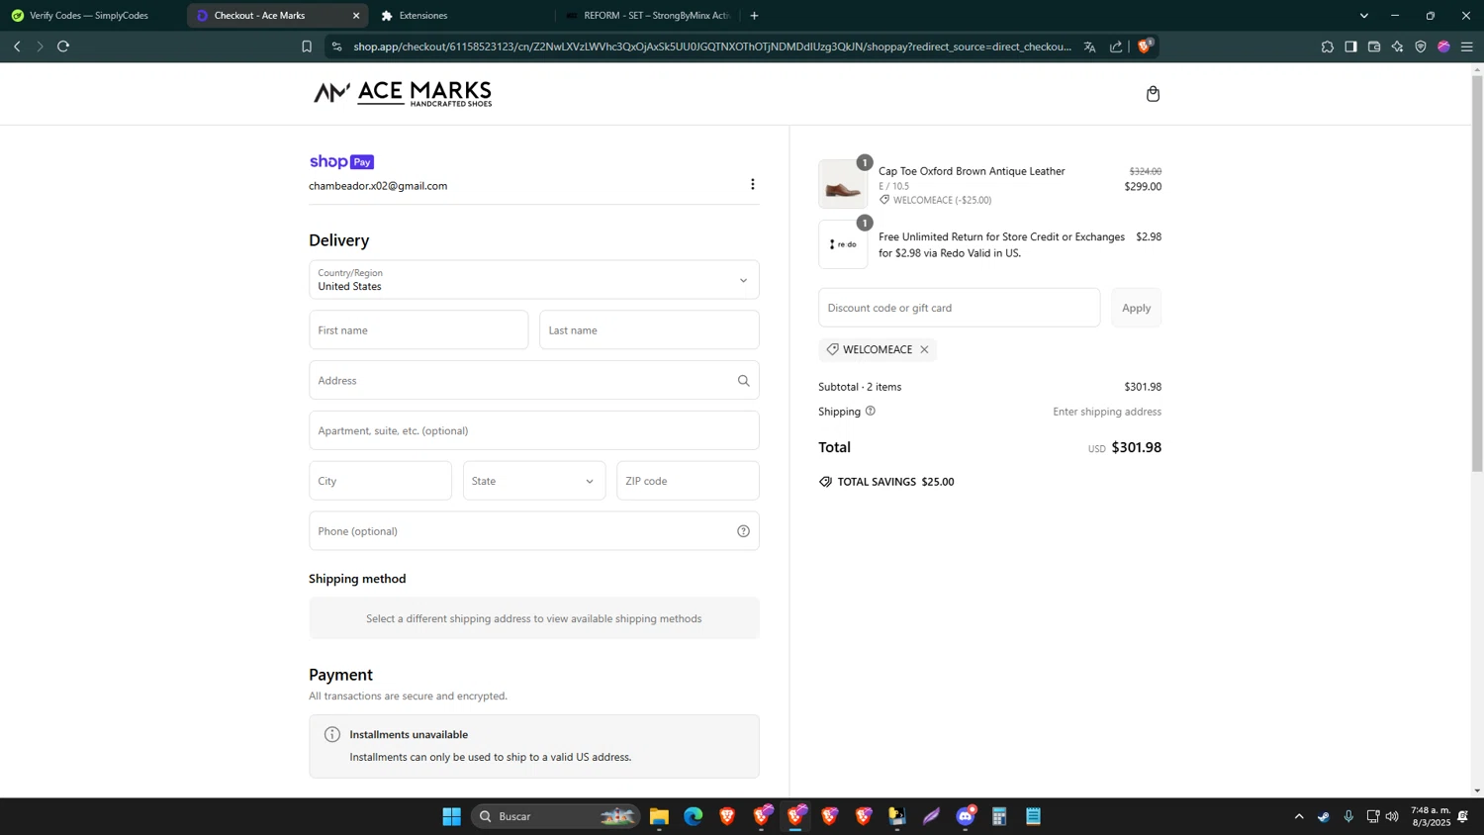Viewport: 1484px width, 835px height.
Task: Click the Enter shipping address text
Action: coord(1107,412)
